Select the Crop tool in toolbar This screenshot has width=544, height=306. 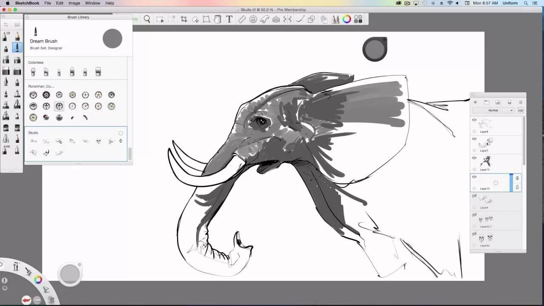[184, 19]
